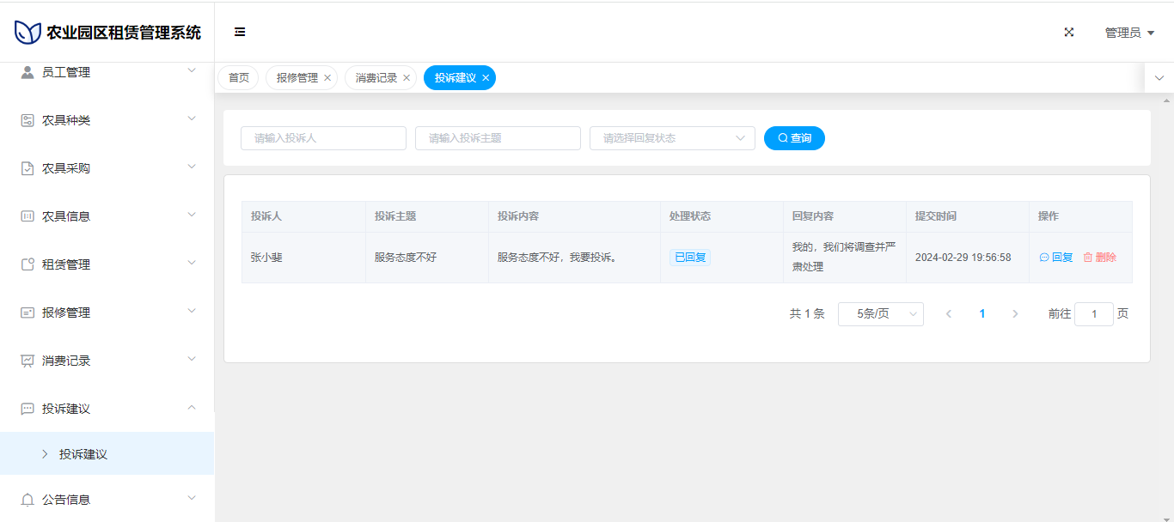Screen dimensions: 1174x522
Task: Click the 农具种类 sidebar icon
Action: pos(28,120)
